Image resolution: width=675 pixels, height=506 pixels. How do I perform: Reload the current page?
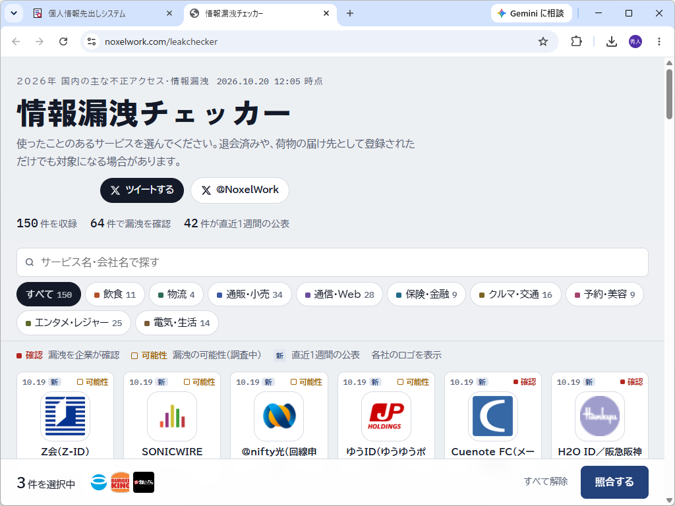pos(63,42)
